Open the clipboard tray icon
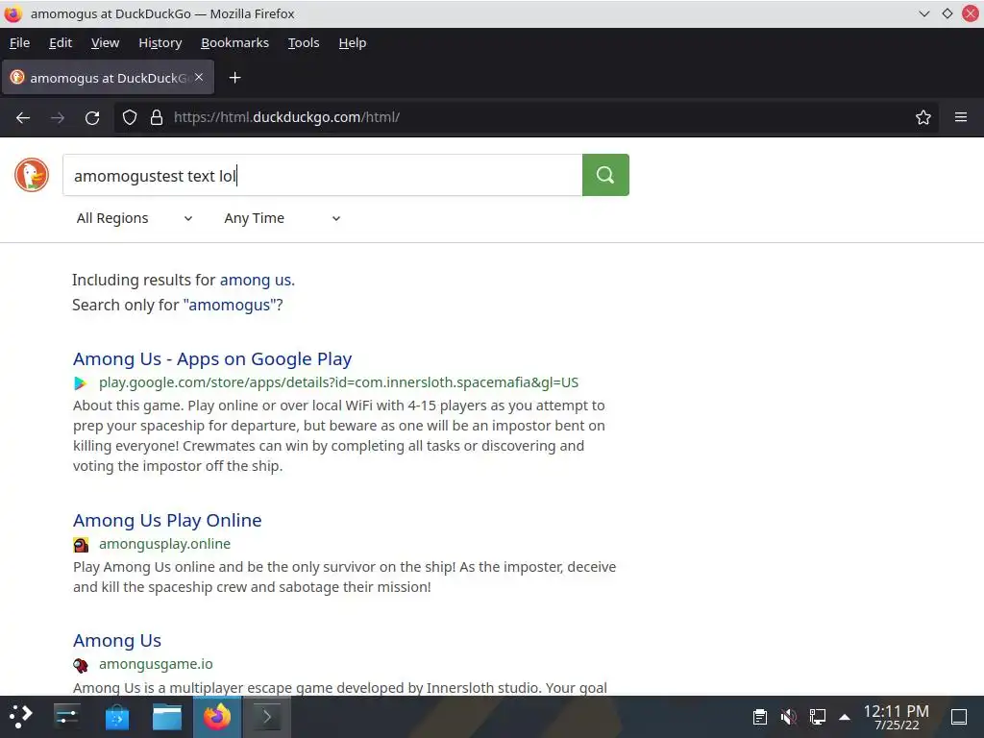This screenshot has height=738, width=984. (759, 717)
